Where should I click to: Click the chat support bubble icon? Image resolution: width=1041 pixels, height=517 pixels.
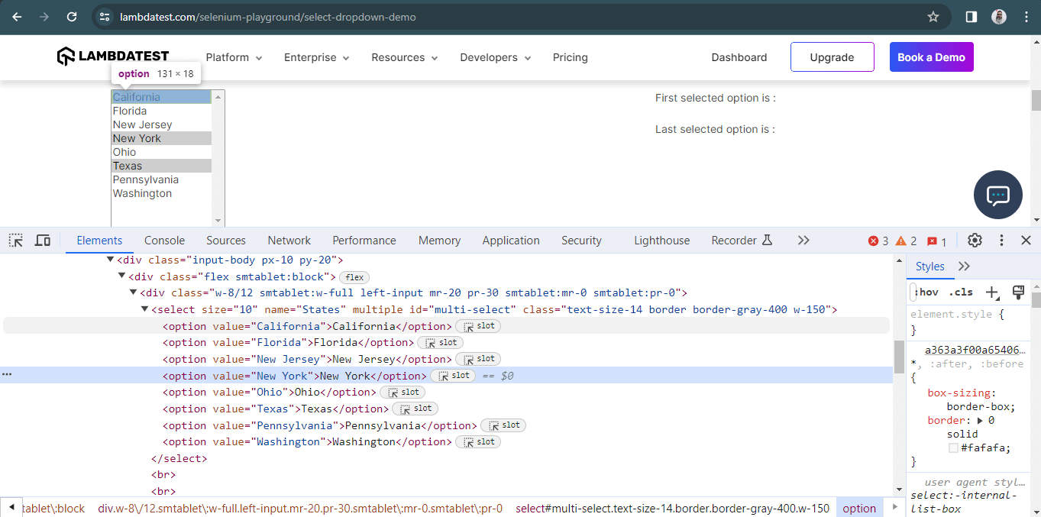(x=997, y=195)
